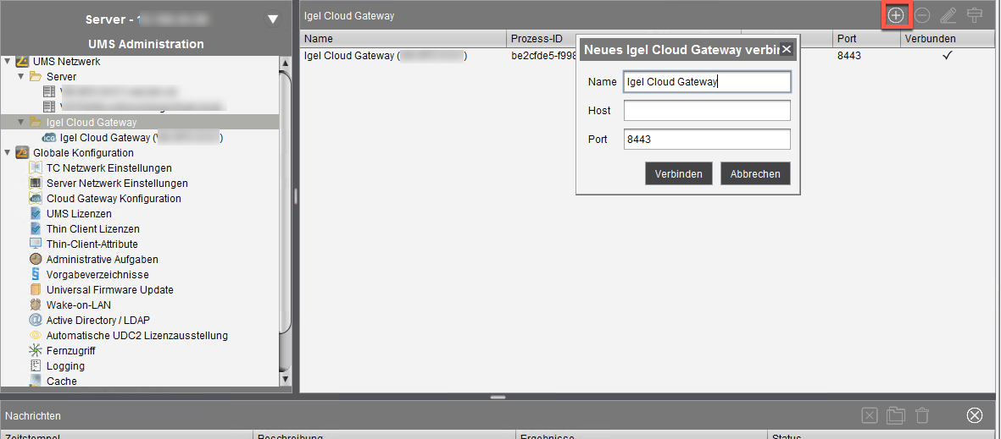Screen dimensions: 1001x439
Task: Click the Fernzugriff icon
Action: click(36, 351)
